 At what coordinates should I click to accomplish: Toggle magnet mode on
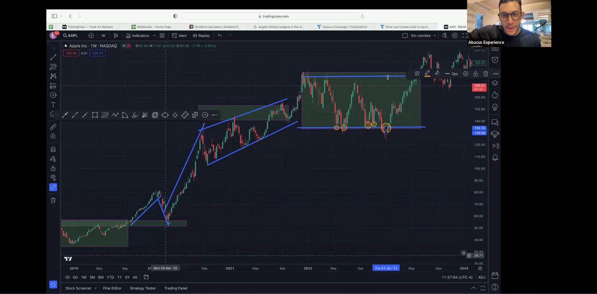click(x=53, y=149)
